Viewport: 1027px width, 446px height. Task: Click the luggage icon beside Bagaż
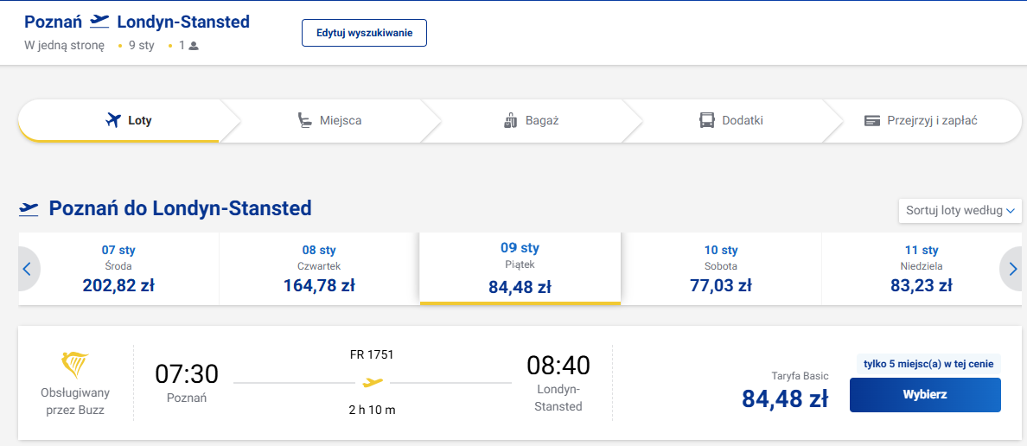(x=511, y=120)
